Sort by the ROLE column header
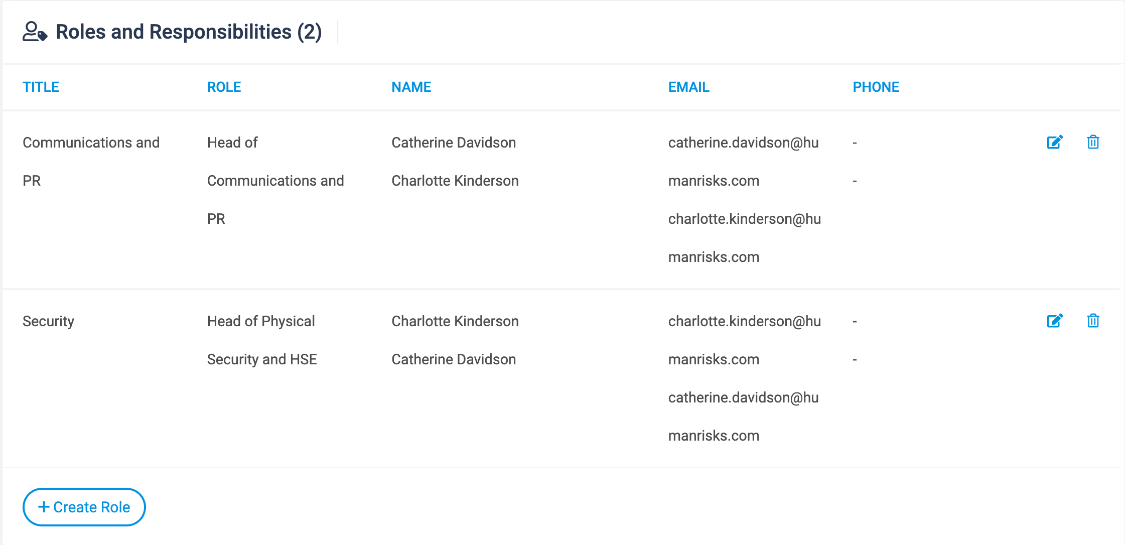This screenshot has height=545, width=1125. [x=224, y=87]
